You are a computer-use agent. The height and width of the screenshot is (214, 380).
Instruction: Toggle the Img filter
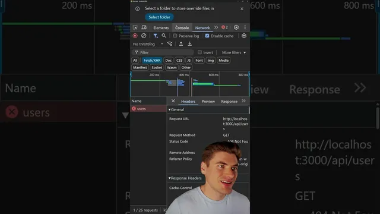tap(211, 61)
